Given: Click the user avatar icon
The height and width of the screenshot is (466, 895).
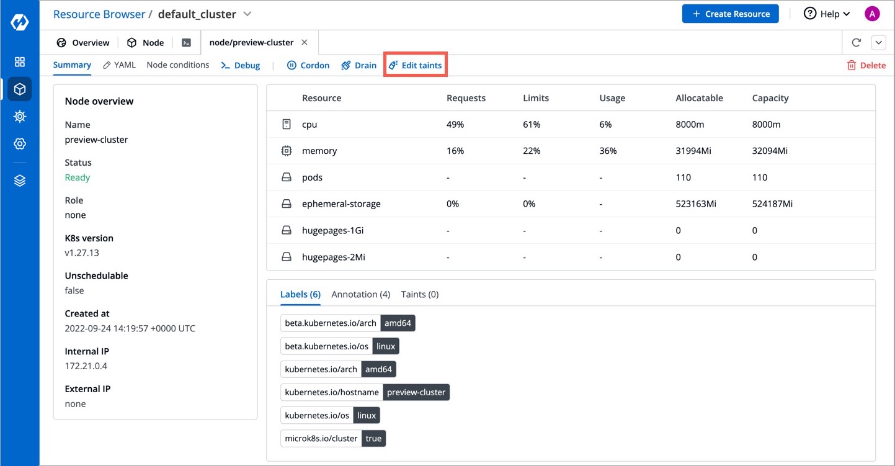Looking at the screenshot, I should click(x=872, y=14).
